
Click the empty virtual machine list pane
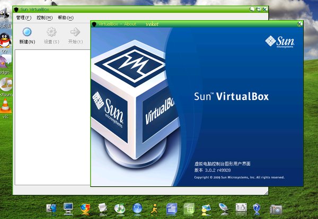coord(52,117)
